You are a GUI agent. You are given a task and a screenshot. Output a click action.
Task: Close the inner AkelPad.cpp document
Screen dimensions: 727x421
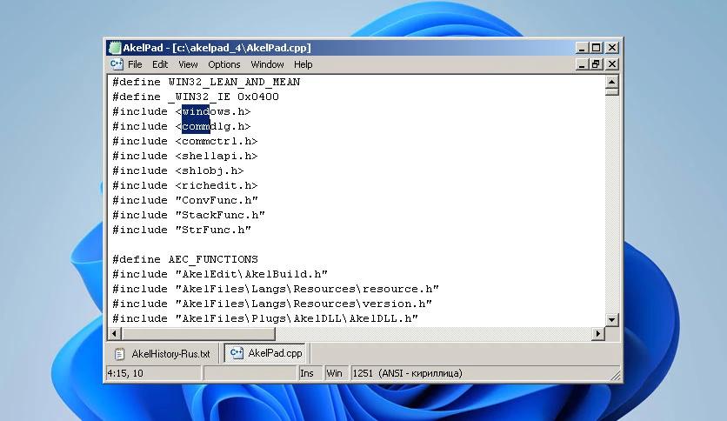pos(612,64)
